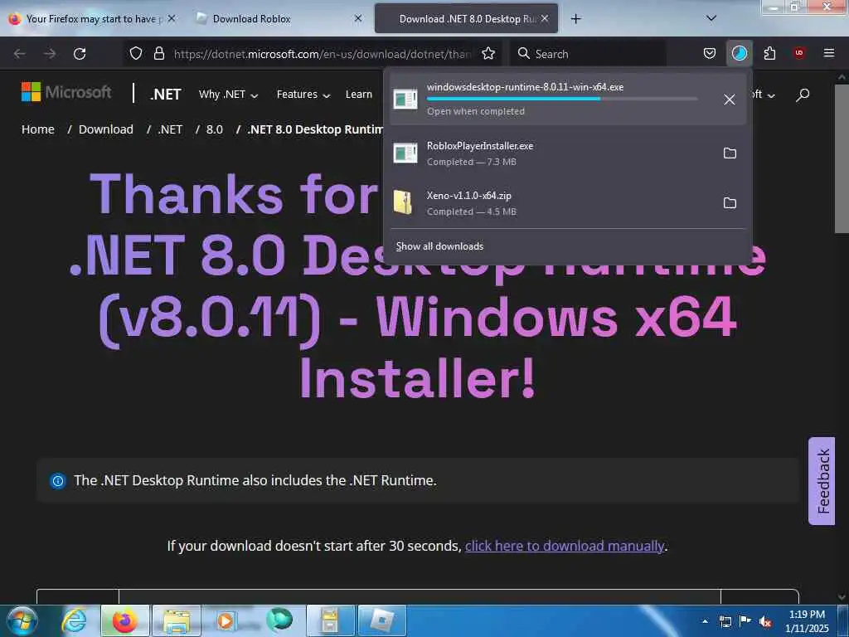Open Windows Explorer from taskbar

click(177, 620)
